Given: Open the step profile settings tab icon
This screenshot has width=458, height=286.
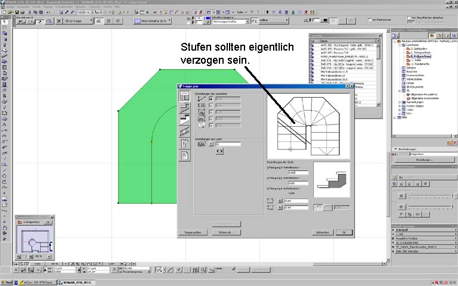Looking at the screenshot, I should pyautogui.click(x=185, y=120).
